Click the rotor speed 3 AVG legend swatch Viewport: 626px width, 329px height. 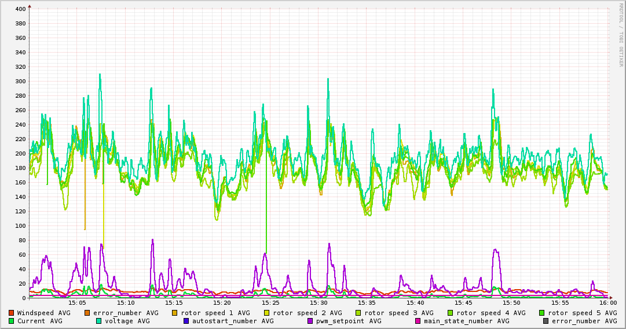(x=358, y=313)
